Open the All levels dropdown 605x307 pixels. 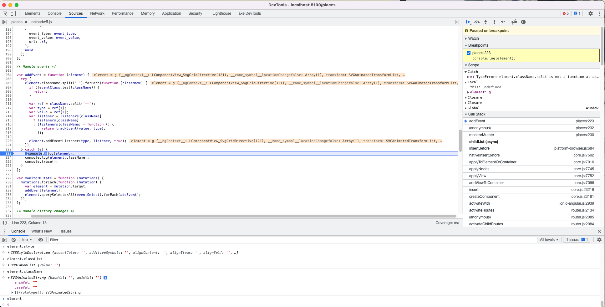pyautogui.click(x=549, y=240)
